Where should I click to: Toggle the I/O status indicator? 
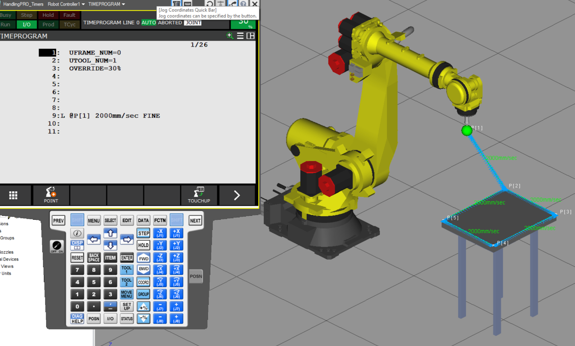(27, 24)
